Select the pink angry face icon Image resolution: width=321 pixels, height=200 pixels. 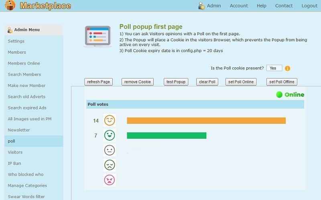point(110,180)
